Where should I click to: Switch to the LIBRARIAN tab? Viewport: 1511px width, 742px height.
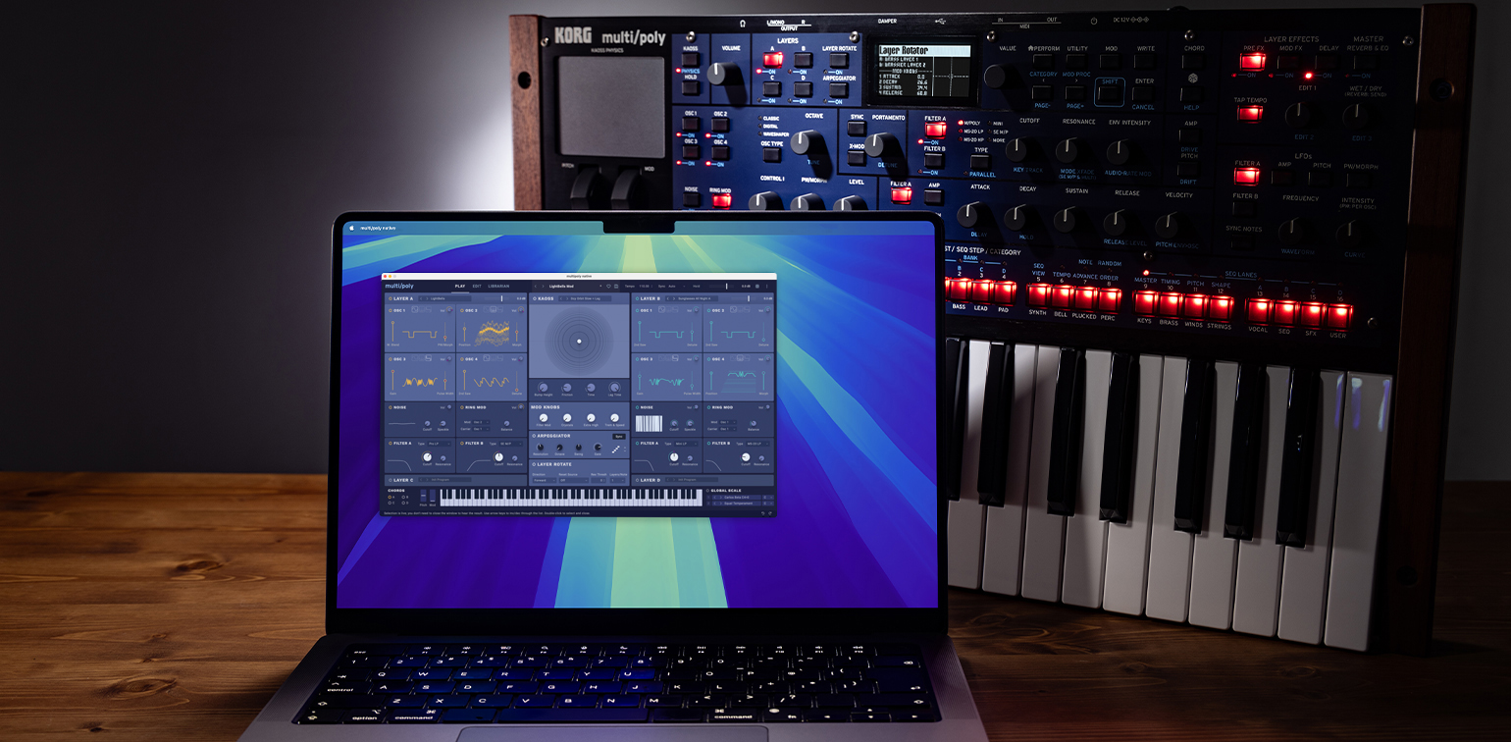click(498, 287)
